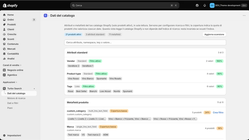This screenshot has width=249, height=140.
Task: Click the ADM value chip
Action: point(106,135)
